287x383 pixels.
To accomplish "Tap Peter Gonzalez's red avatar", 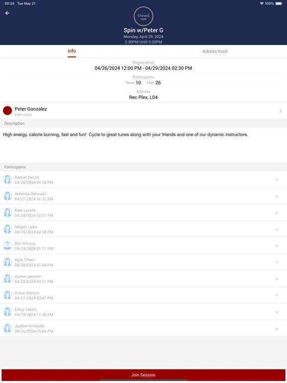I will tap(7, 111).
